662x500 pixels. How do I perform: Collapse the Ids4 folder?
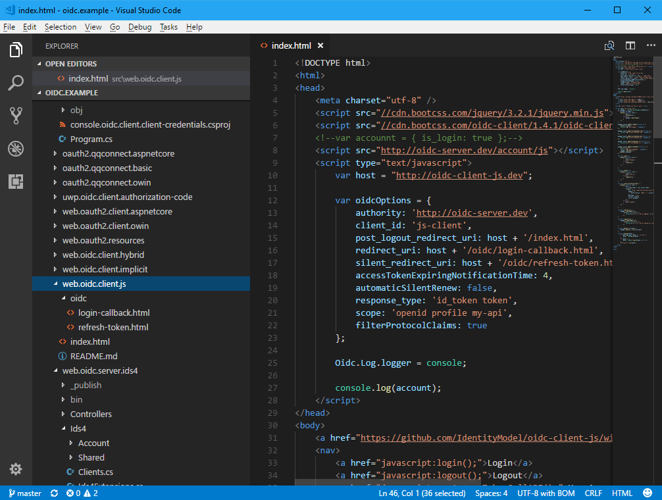[63, 428]
